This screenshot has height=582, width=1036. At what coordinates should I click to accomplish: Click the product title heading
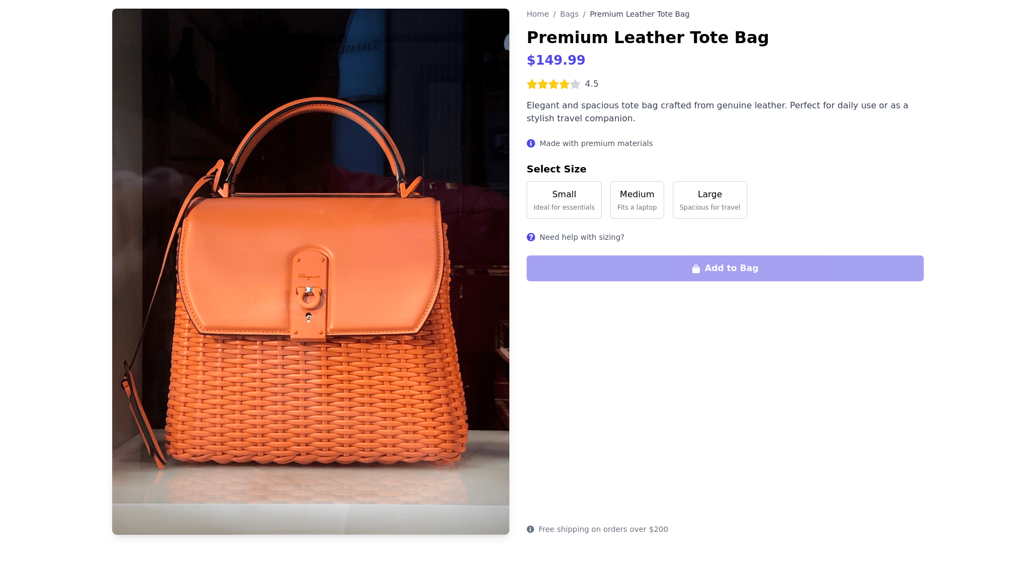pyautogui.click(x=647, y=38)
